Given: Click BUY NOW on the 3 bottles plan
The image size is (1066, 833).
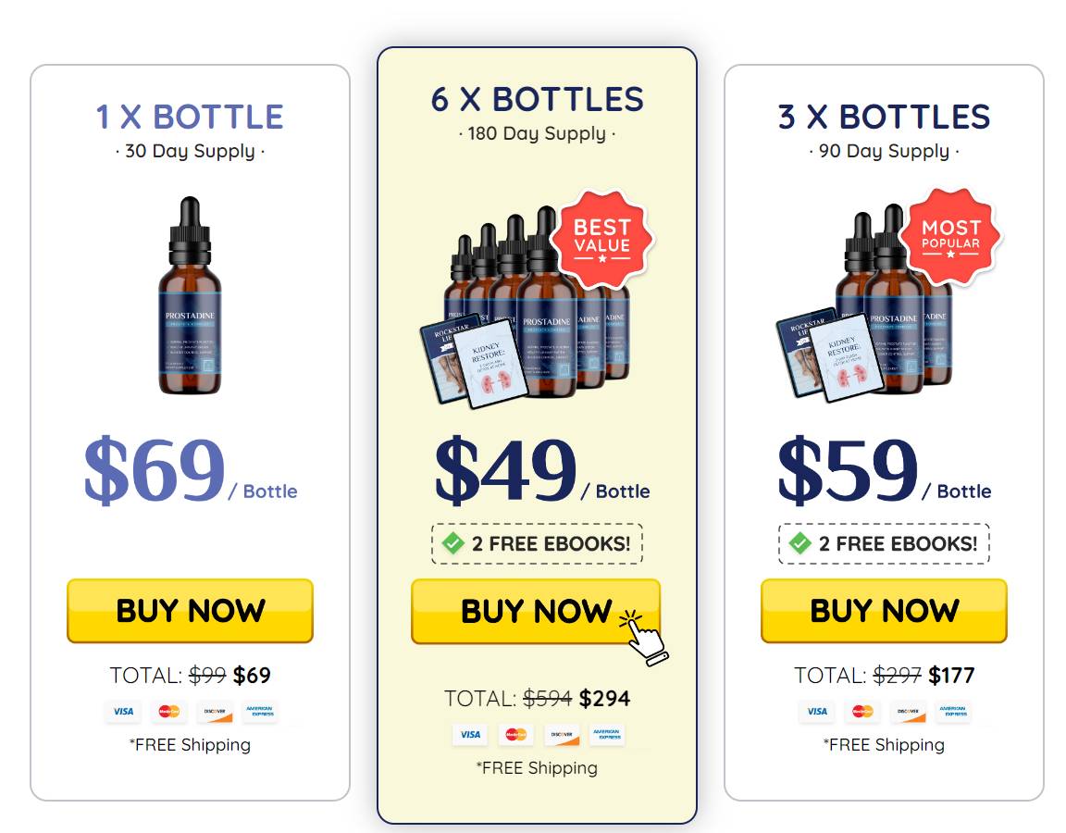Looking at the screenshot, I should 883,611.
